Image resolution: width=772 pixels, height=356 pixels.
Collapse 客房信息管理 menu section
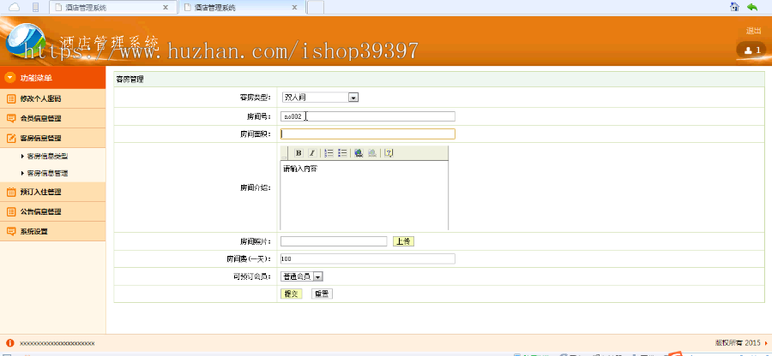click(x=52, y=138)
